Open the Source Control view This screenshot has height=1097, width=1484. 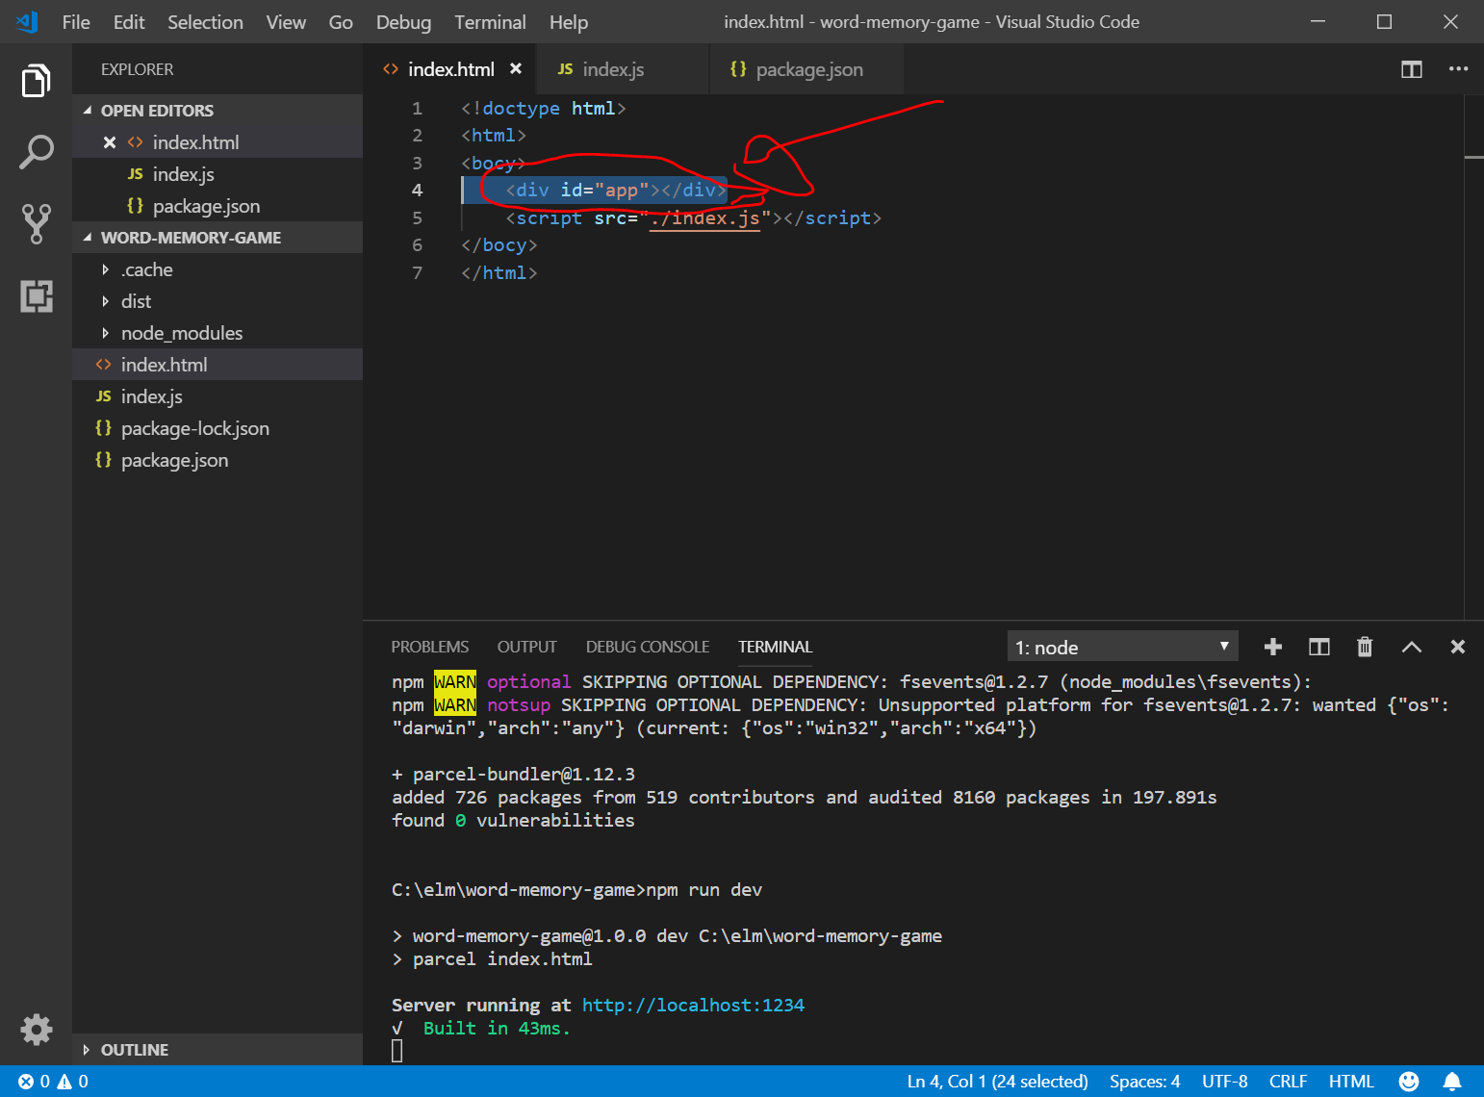click(36, 223)
